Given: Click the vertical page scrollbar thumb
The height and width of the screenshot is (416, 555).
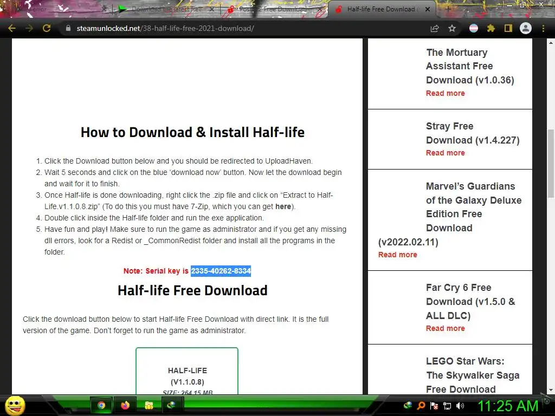Looking at the screenshot, I should pos(551,164).
